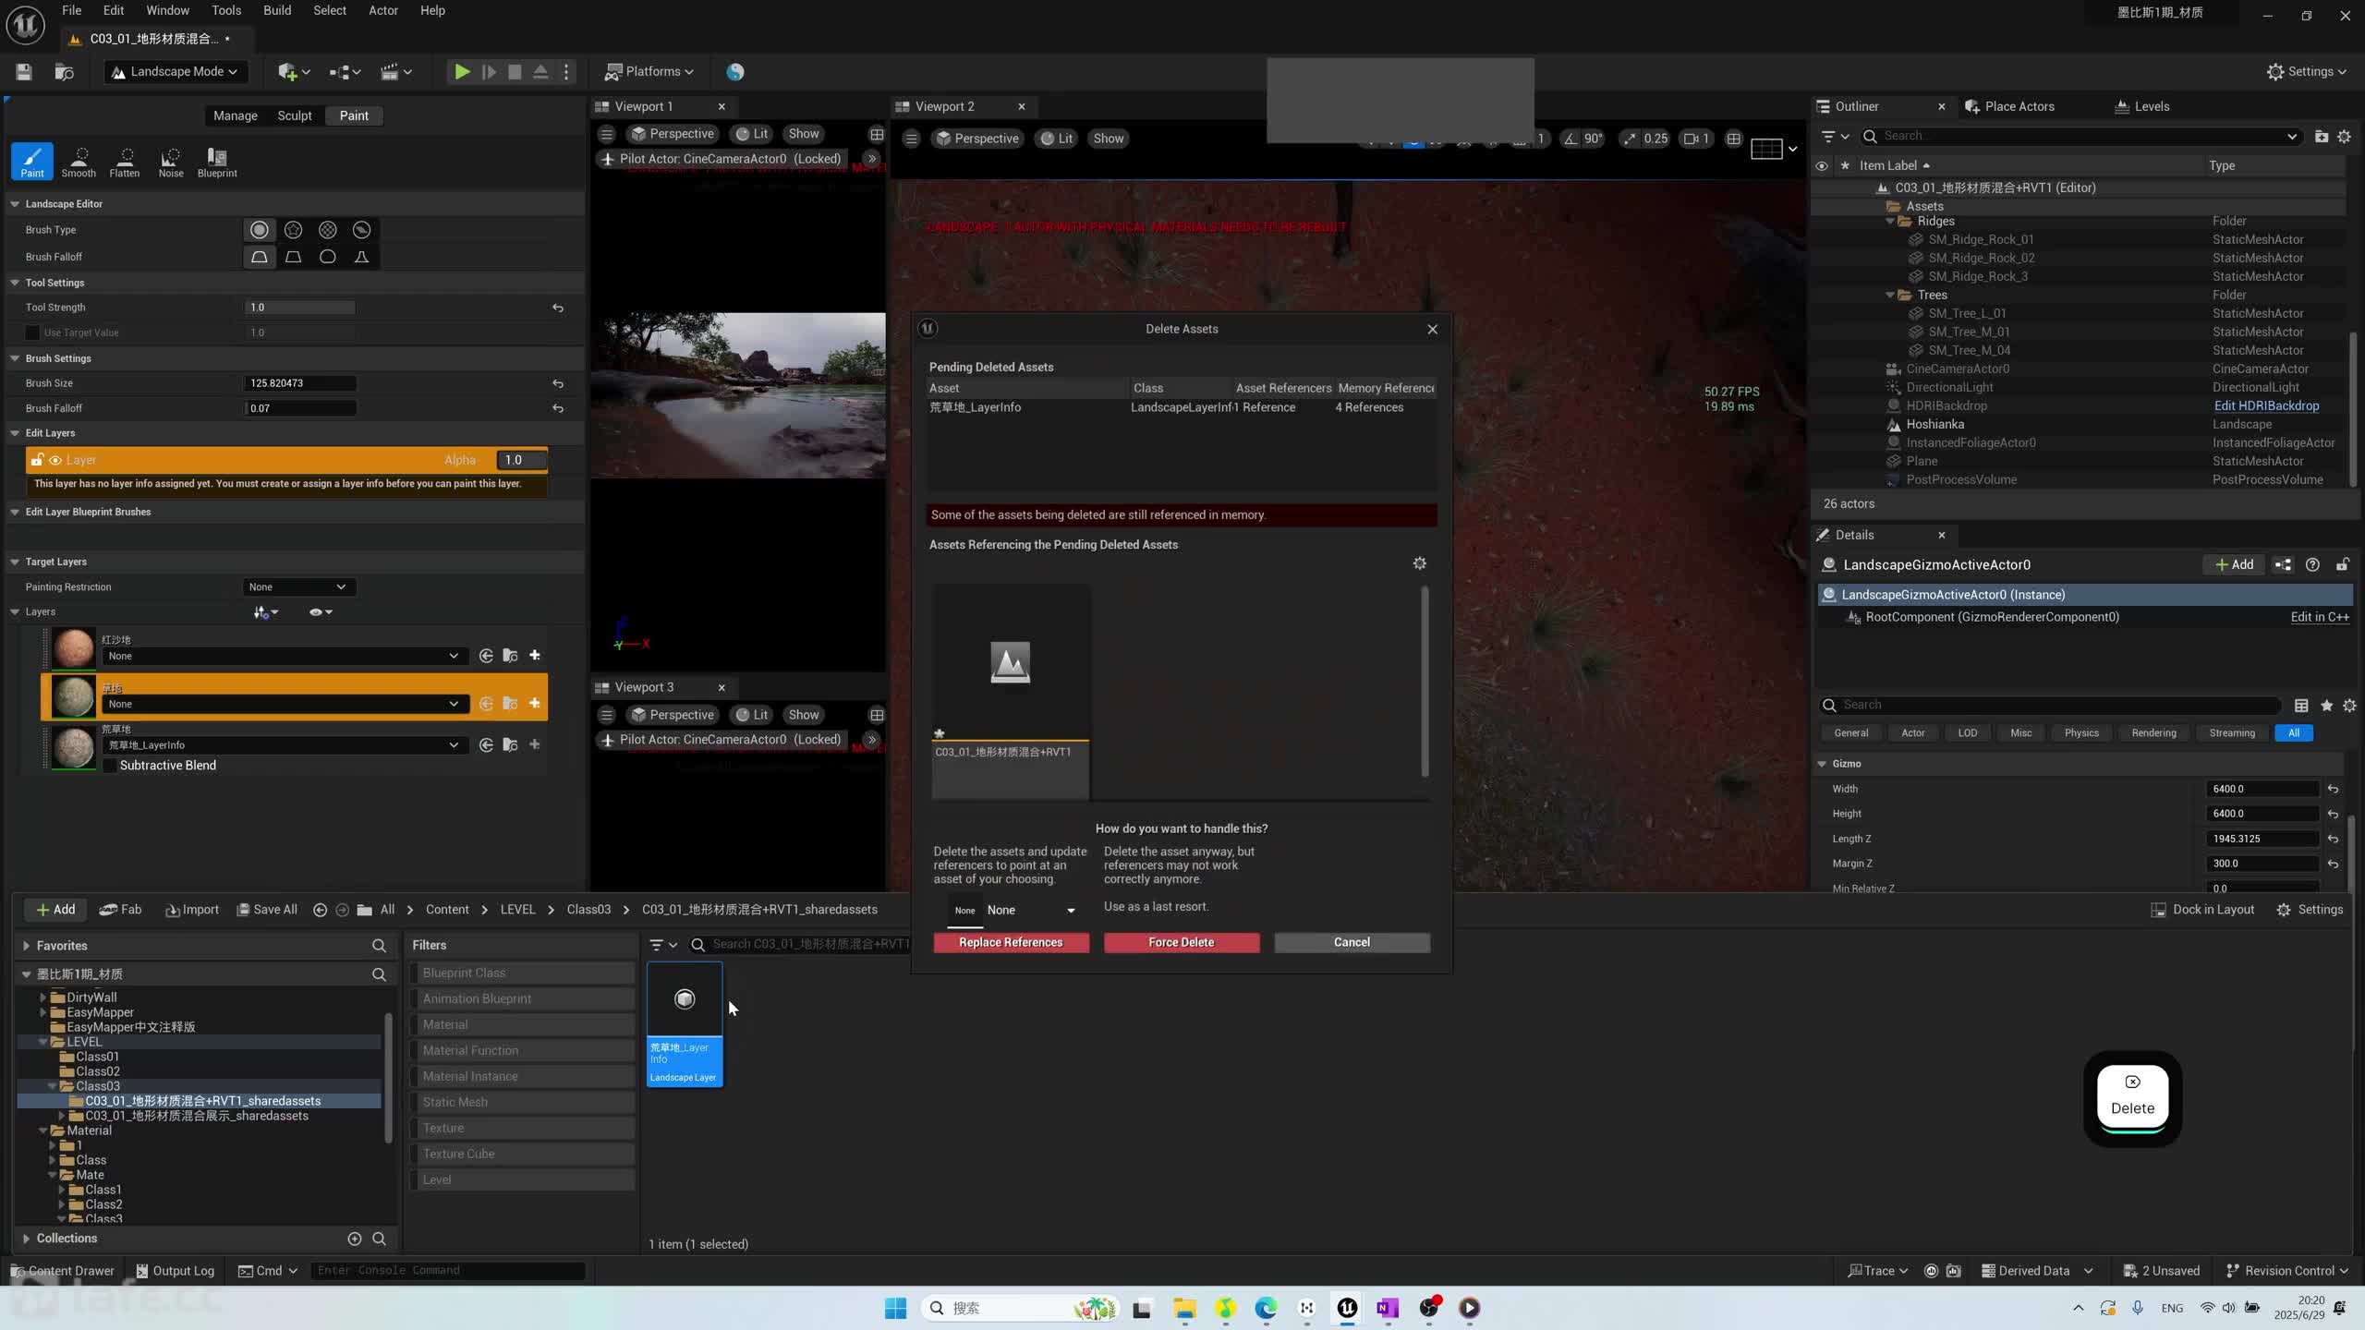This screenshot has height=1330, width=2365.
Task: Open Outliner settings gear
Action: pos(2345,137)
